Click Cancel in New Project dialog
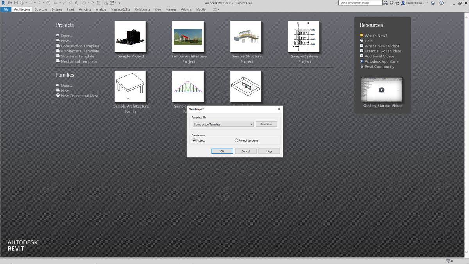This screenshot has width=469, height=264. (x=246, y=151)
